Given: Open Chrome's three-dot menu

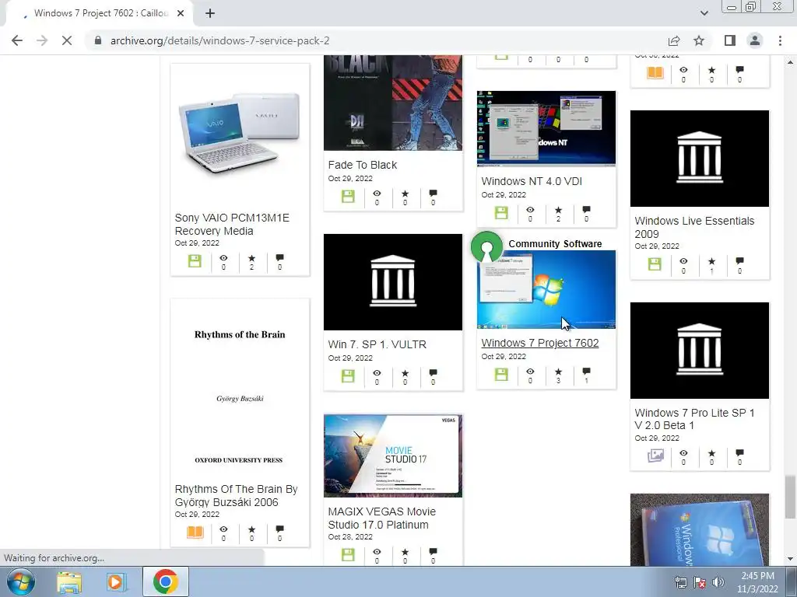Looking at the screenshot, I should pos(780,40).
